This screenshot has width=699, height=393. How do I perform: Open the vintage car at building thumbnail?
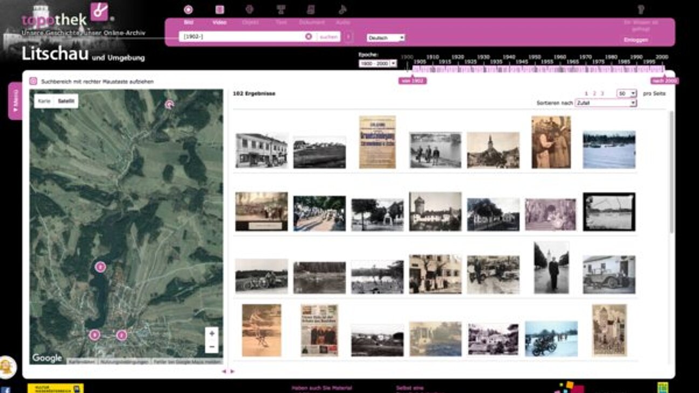pos(609,274)
